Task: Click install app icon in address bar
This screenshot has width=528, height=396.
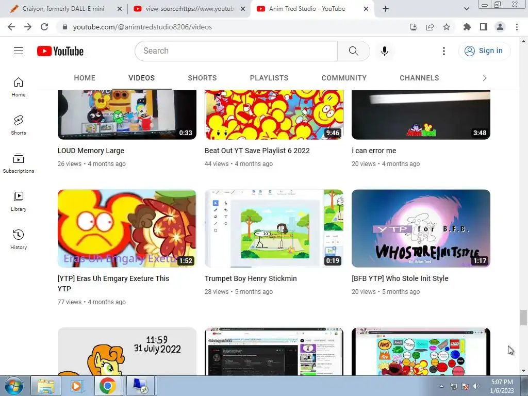Action: pos(414,27)
